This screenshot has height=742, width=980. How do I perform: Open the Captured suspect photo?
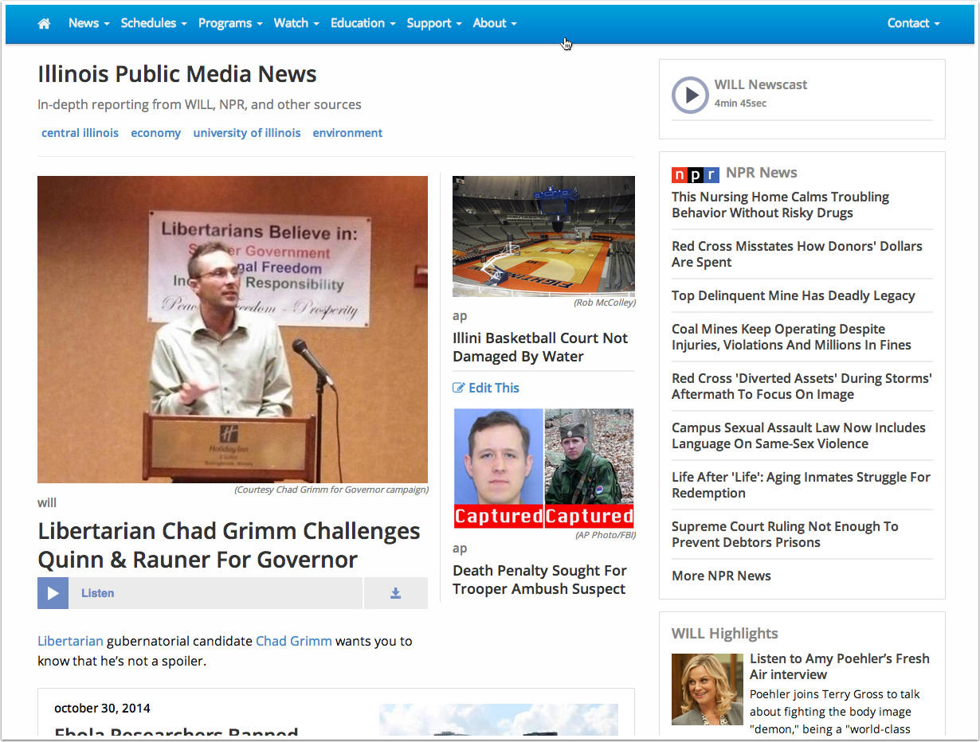543,469
